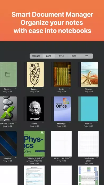The image size is (104, 185).
Task: Open the blank page thumbnail below 1 Centi...ter Blue
Action: click(x=61, y=175)
